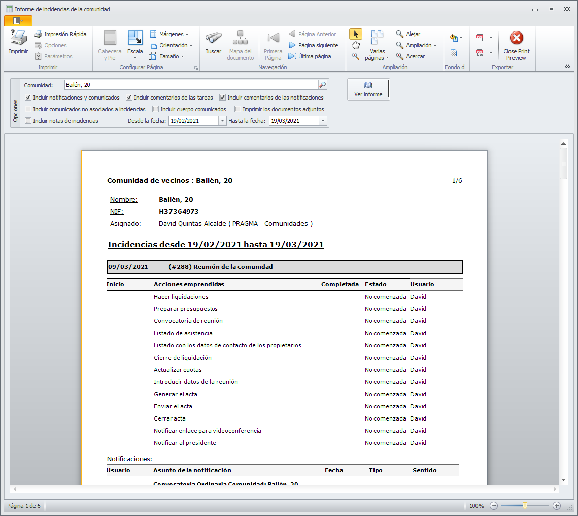The image size is (578, 516).
Task: Click the #288 Reunión de la comunidad header
Action: (x=285, y=267)
